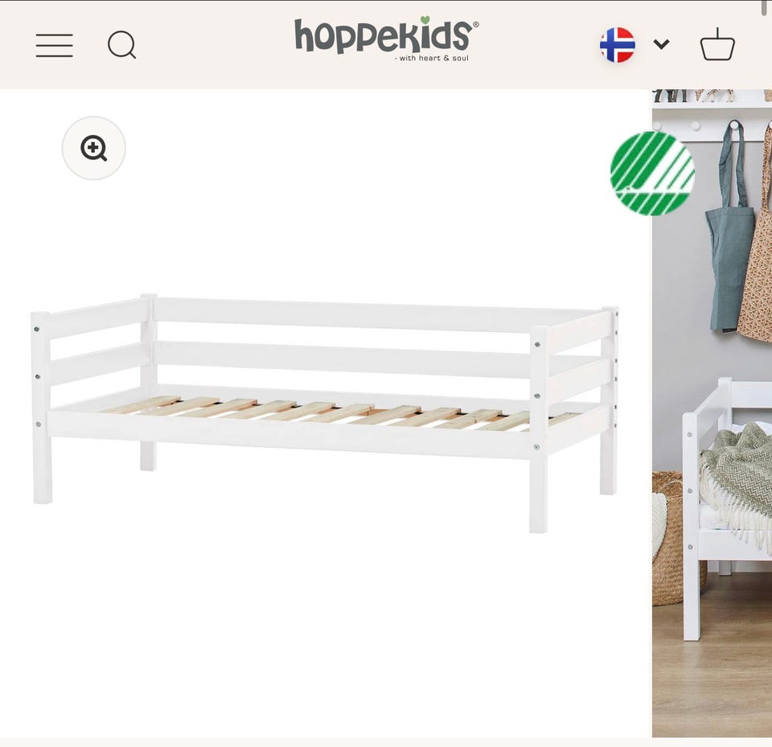Open search with the magnifier icon
The image size is (772, 747).
pyautogui.click(x=121, y=45)
